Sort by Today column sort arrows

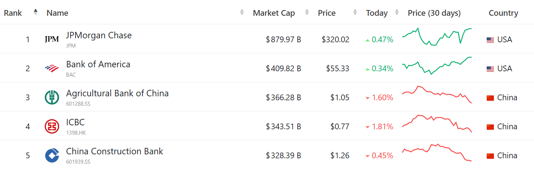(x=397, y=12)
